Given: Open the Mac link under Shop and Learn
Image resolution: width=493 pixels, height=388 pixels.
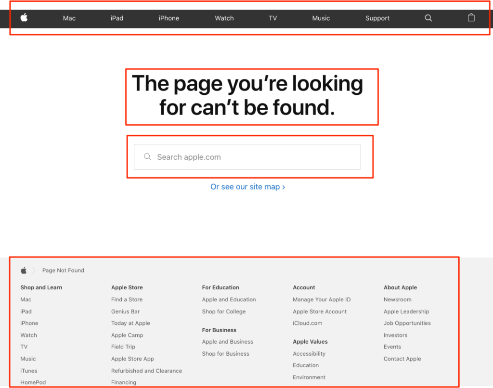Looking at the screenshot, I should [26, 299].
